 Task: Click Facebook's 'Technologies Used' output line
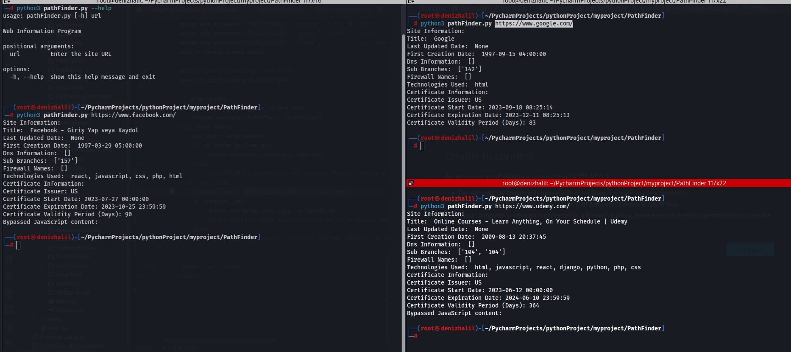pos(93,176)
